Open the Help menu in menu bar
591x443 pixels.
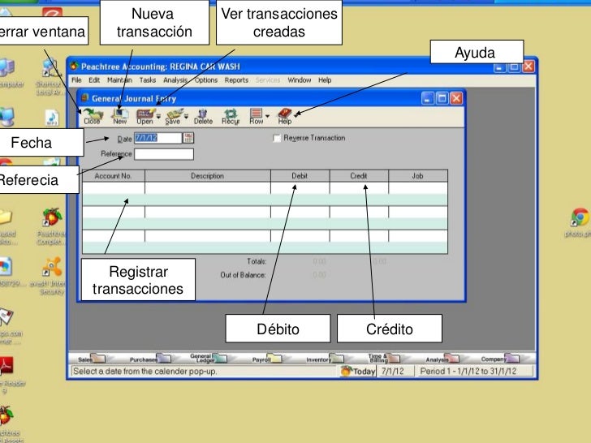(x=325, y=80)
